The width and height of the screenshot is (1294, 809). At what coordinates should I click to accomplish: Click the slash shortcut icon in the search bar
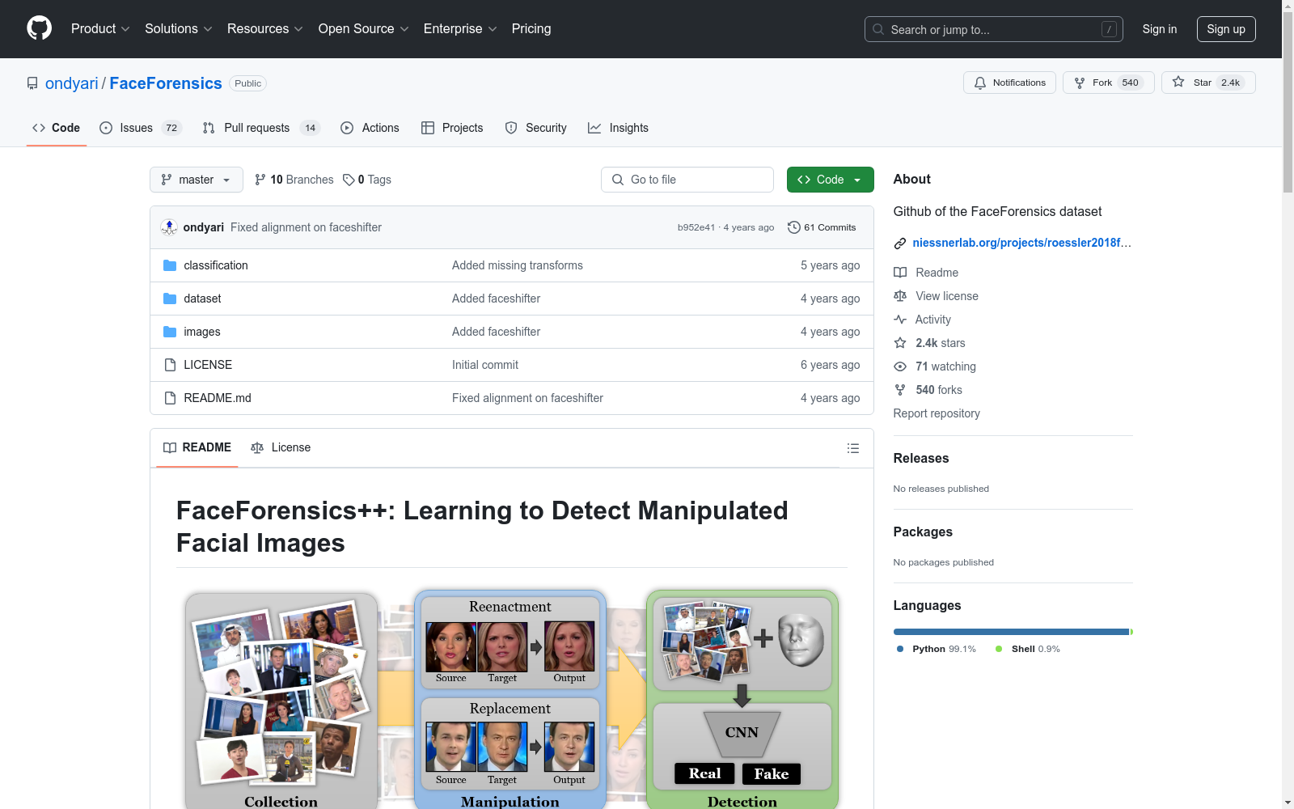[1109, 29]
